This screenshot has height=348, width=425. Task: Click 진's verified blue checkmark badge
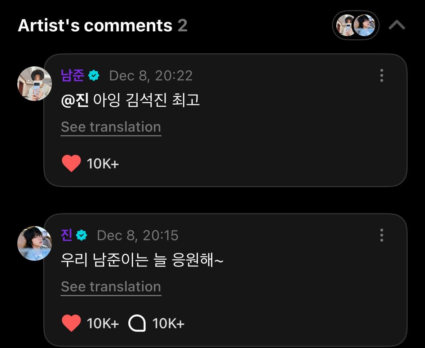pos(82,235)
